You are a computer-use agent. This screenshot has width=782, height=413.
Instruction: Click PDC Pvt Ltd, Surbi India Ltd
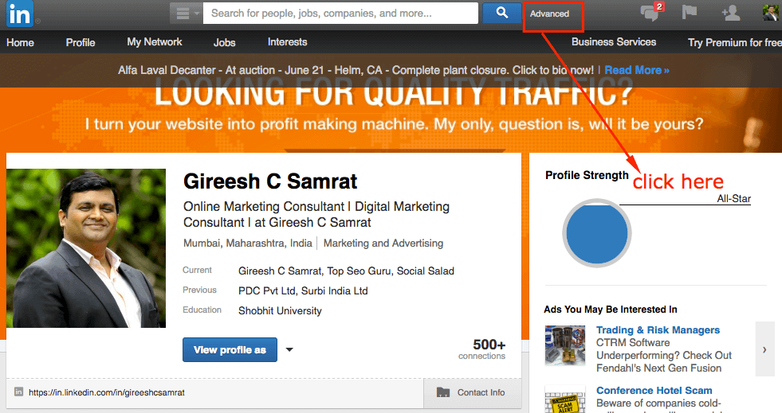tap(303, 291)
